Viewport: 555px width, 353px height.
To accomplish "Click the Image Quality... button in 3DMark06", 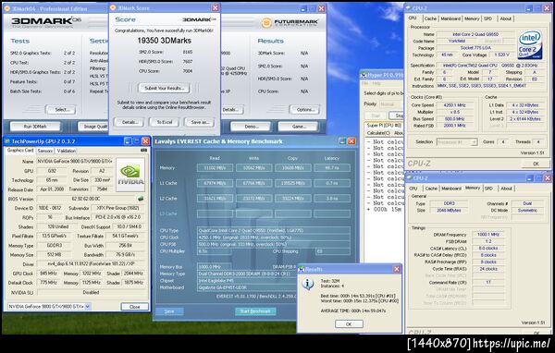I will point(93,127).
